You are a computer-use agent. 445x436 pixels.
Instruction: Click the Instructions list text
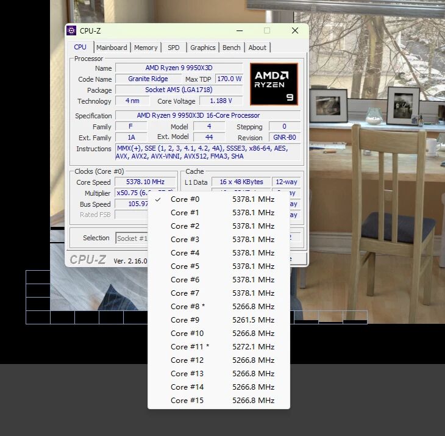[x=208, y=152]
